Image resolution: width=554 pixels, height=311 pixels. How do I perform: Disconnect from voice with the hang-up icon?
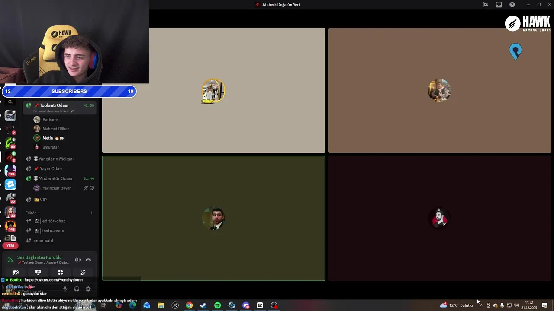[x=88, y=260]
